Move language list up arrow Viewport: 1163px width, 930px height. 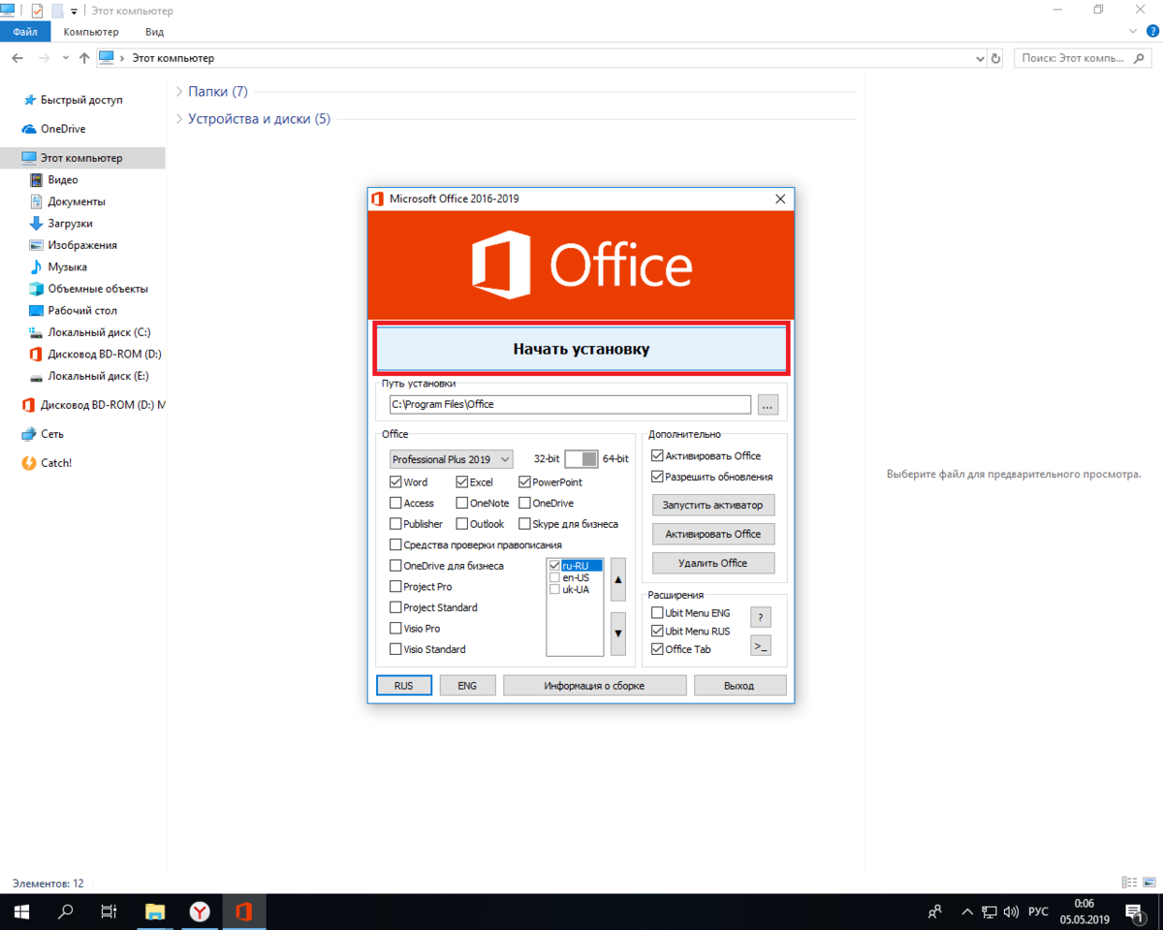point(618,579)
